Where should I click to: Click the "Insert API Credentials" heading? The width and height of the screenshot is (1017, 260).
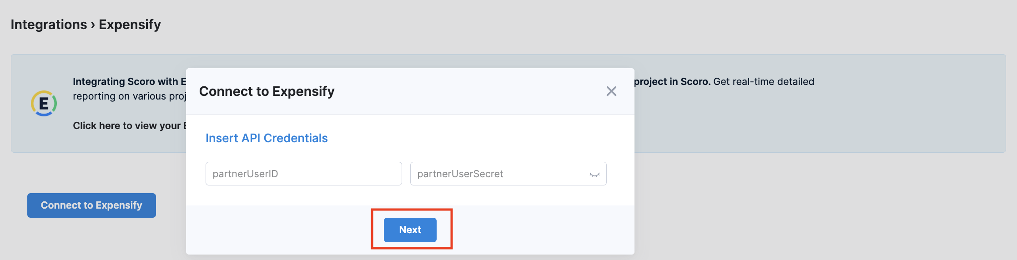tap(267, 138)
